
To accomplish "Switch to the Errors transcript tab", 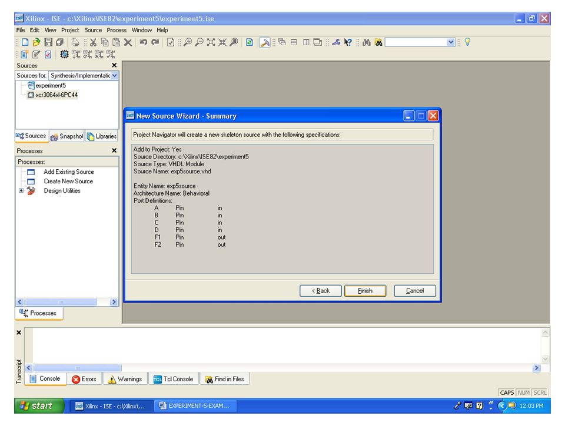I will (84, 379).
